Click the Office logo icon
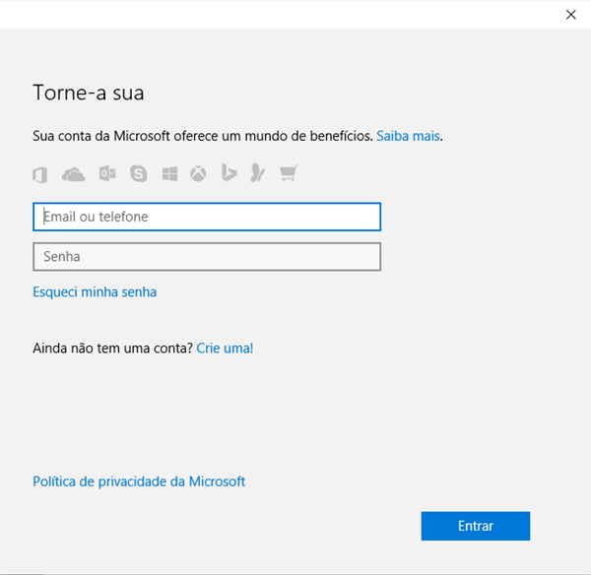The image size is (591, 575). [40, 174]
